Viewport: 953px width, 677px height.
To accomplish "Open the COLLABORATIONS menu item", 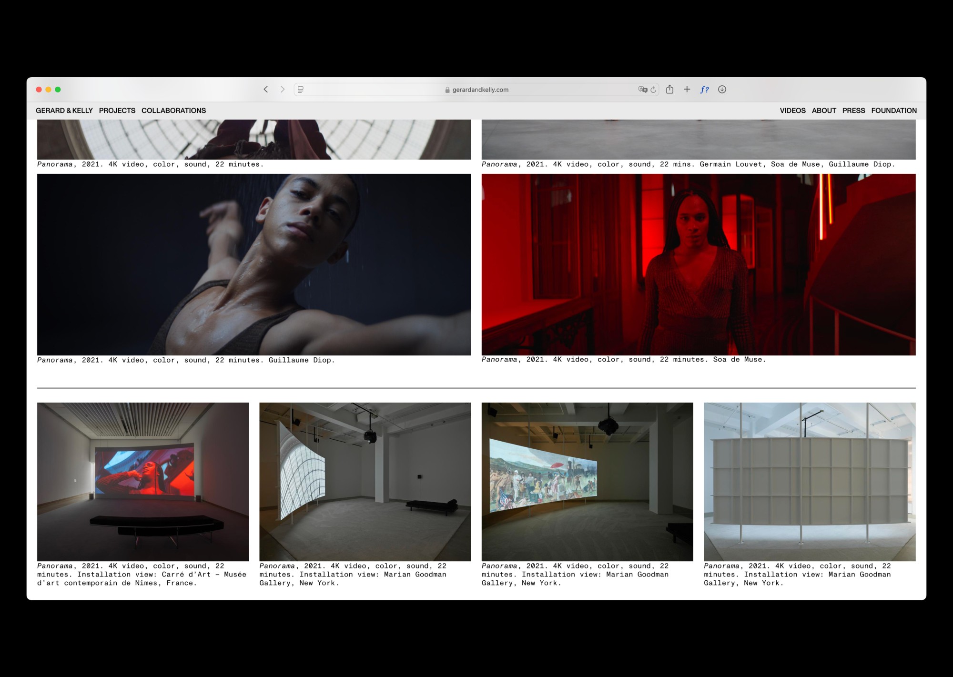I will click(173, 111).
